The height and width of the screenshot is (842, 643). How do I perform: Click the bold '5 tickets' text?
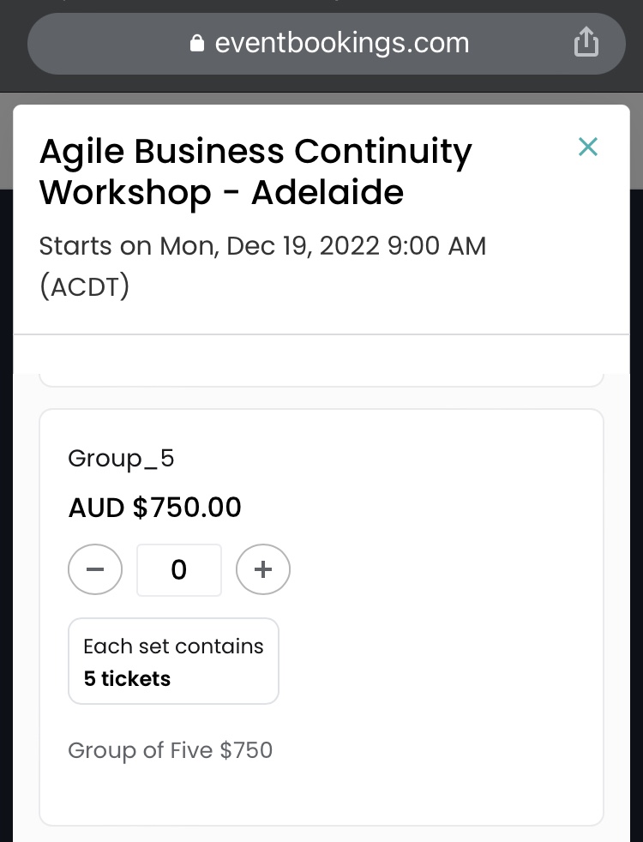(127, 678)
